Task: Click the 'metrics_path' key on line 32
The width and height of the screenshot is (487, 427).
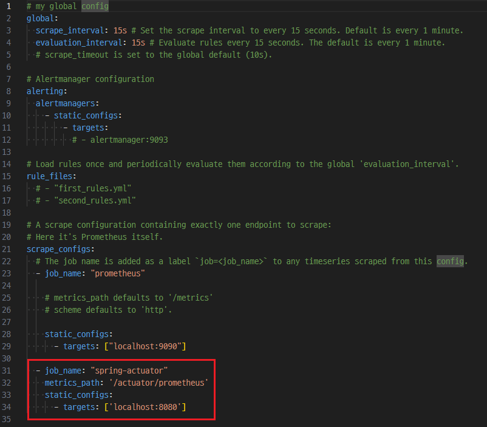Action: (72, 383)
